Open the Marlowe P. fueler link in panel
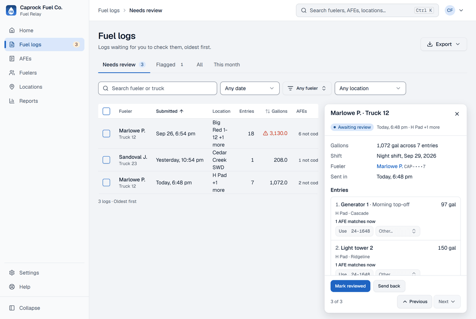Viewport: 476px width, 319px height. point(390,166)
